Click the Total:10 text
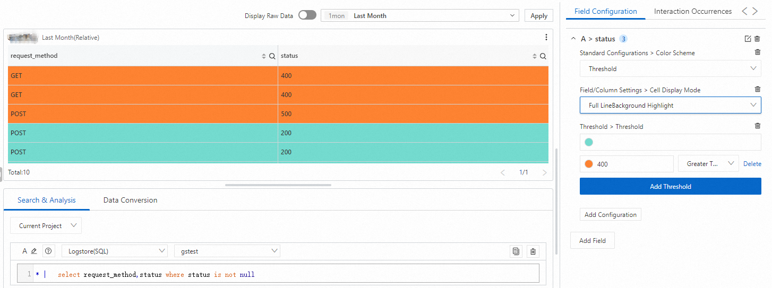772x288 pixels. pos(19,172)
